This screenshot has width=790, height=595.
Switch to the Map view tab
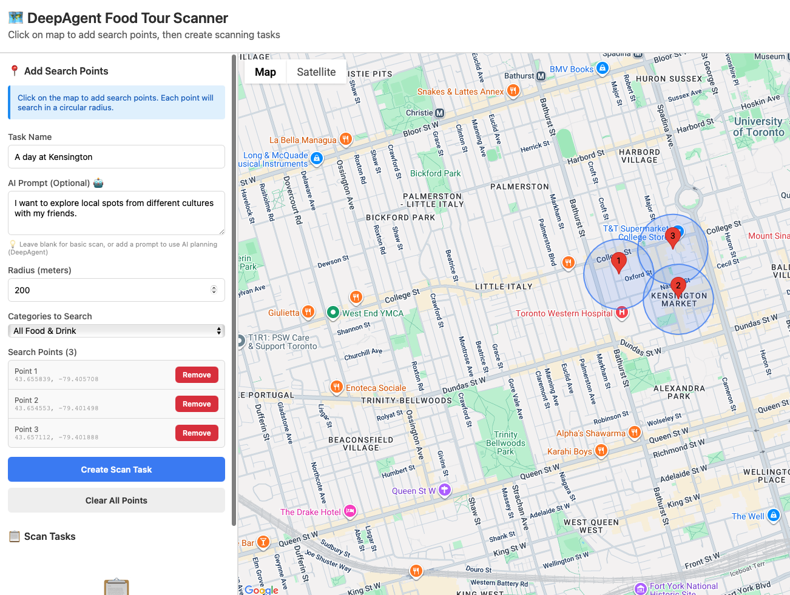265,72
